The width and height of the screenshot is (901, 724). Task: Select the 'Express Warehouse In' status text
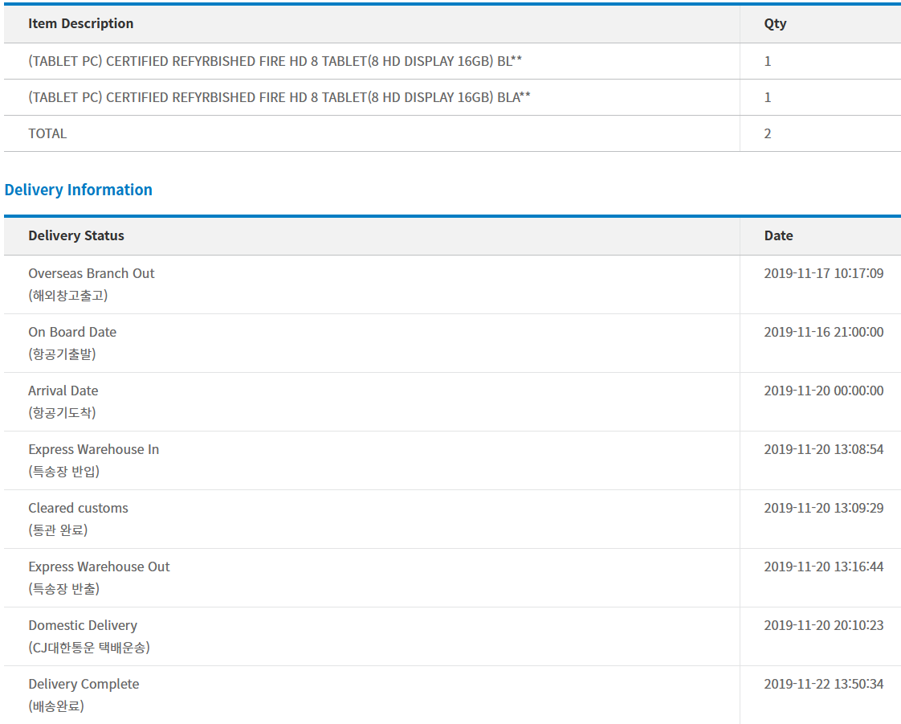(94, 450)
